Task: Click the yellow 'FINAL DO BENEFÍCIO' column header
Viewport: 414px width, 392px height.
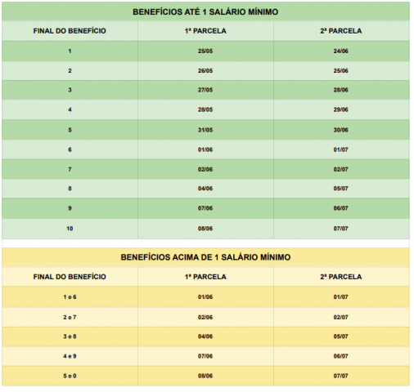Action: [70, 277]
